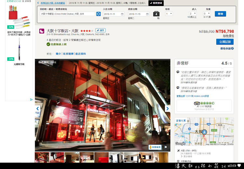Click the airplane icon for Osaka ITM airport

(x=178, y=150)
